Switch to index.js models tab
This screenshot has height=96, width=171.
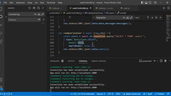coord(104,8)
